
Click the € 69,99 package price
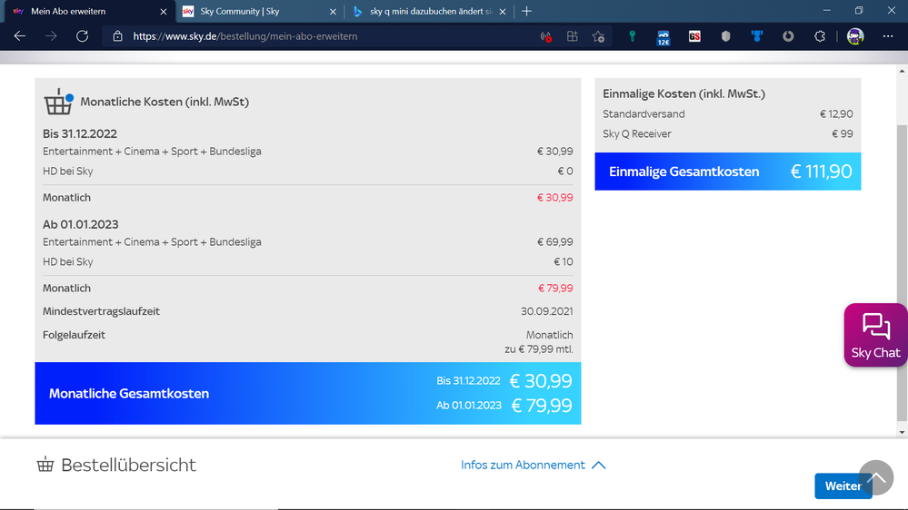click(554, 241)
